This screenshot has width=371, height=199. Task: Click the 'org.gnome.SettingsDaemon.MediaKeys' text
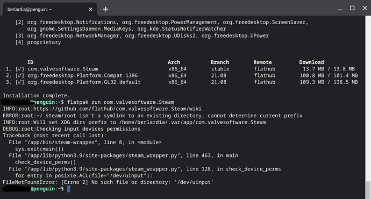(79, 29)
